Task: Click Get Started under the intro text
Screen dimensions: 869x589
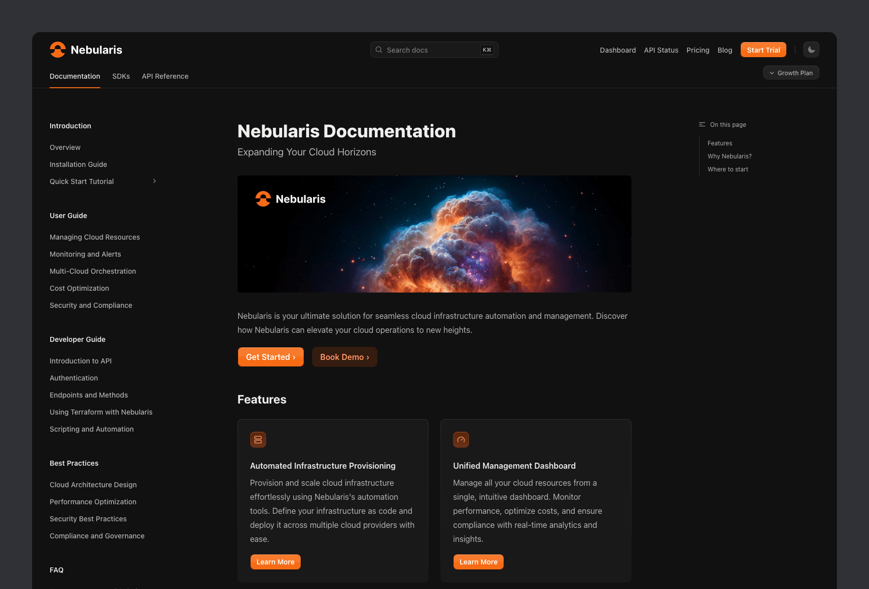Action: [270, 356]
